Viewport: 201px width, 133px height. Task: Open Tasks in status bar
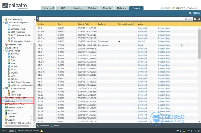(x=186, y=131)
